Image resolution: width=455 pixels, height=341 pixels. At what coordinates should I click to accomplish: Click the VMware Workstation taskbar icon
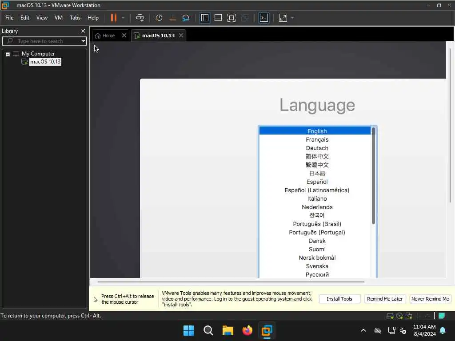[267, 330]
